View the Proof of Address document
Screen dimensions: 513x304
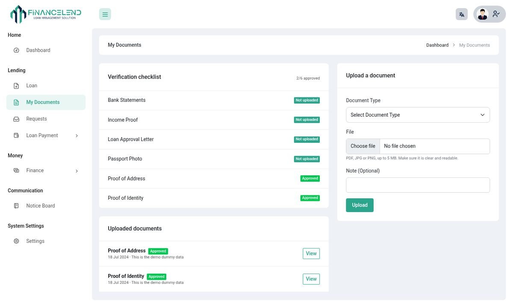pos(311,254)
